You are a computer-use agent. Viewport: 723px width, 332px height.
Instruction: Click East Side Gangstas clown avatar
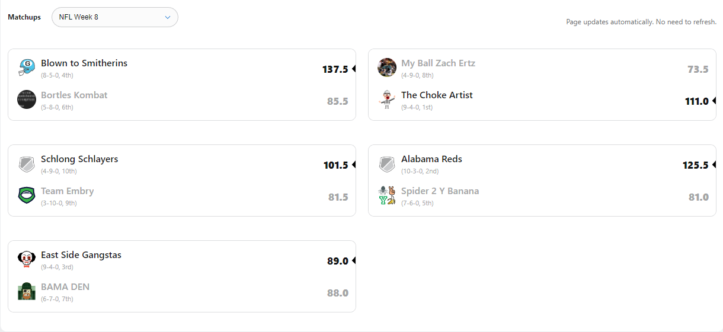[x=27, y=260]
